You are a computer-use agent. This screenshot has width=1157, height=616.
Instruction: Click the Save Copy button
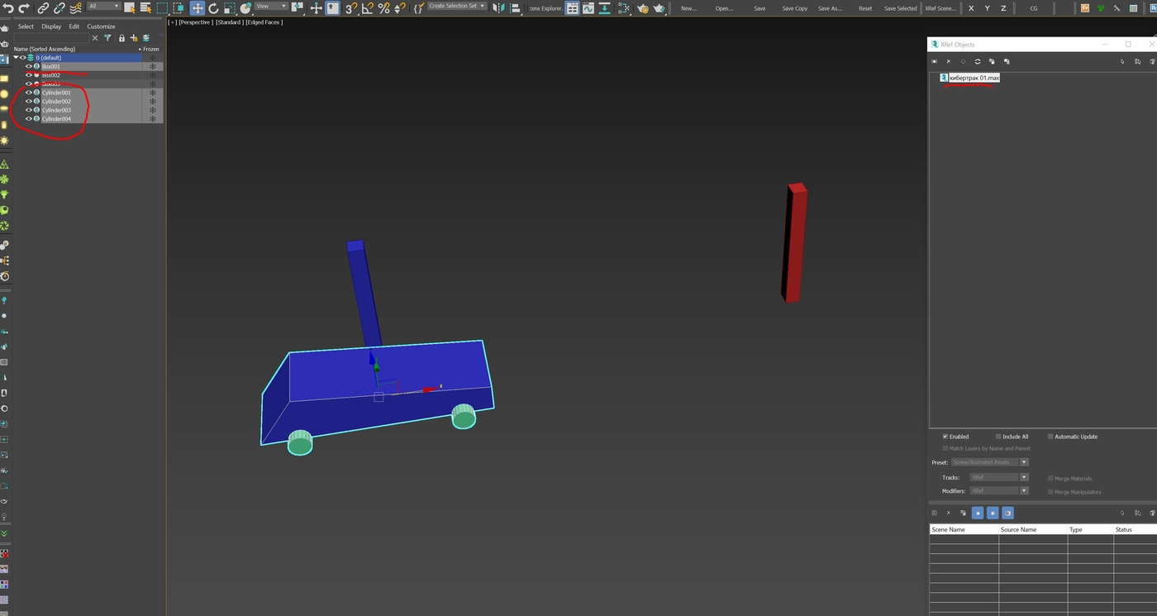tap(795, 8)
